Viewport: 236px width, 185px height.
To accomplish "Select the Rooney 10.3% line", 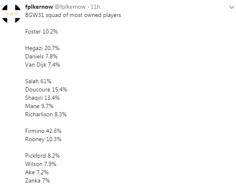I will tap(43, 139).
